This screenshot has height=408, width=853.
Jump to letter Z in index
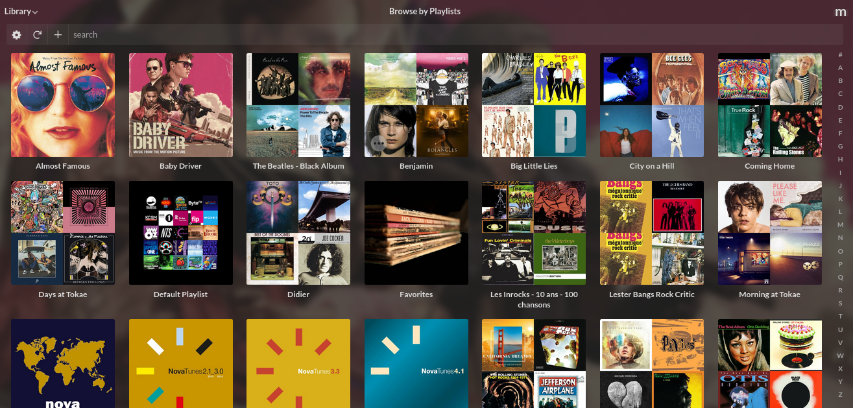(841, 394)
